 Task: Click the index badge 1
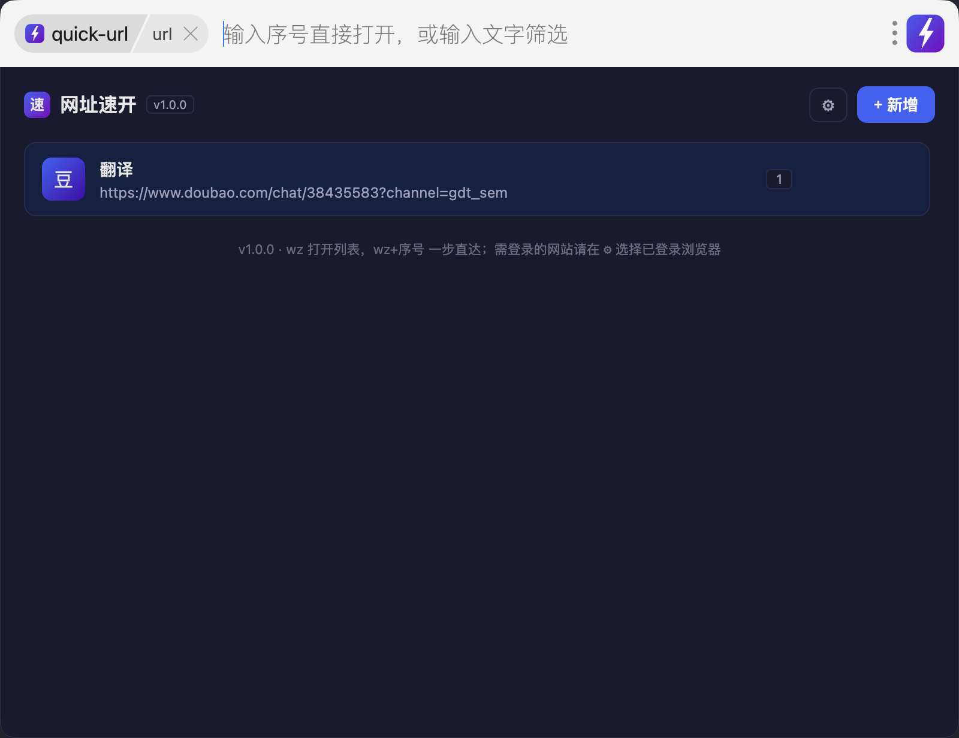[x=779, y=179]
